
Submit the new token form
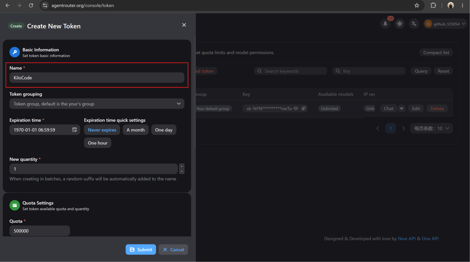141,250
